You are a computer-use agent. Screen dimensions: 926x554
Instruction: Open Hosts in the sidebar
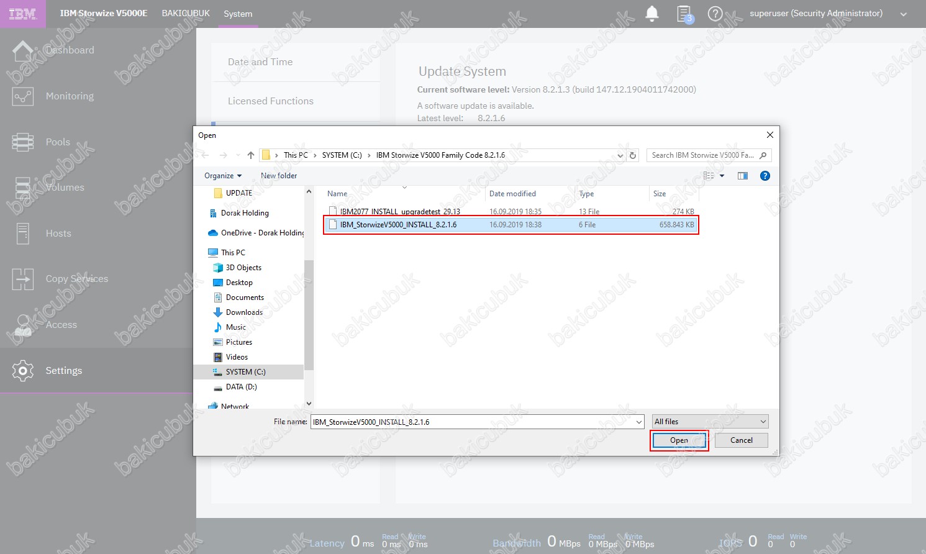click(58, 234)
